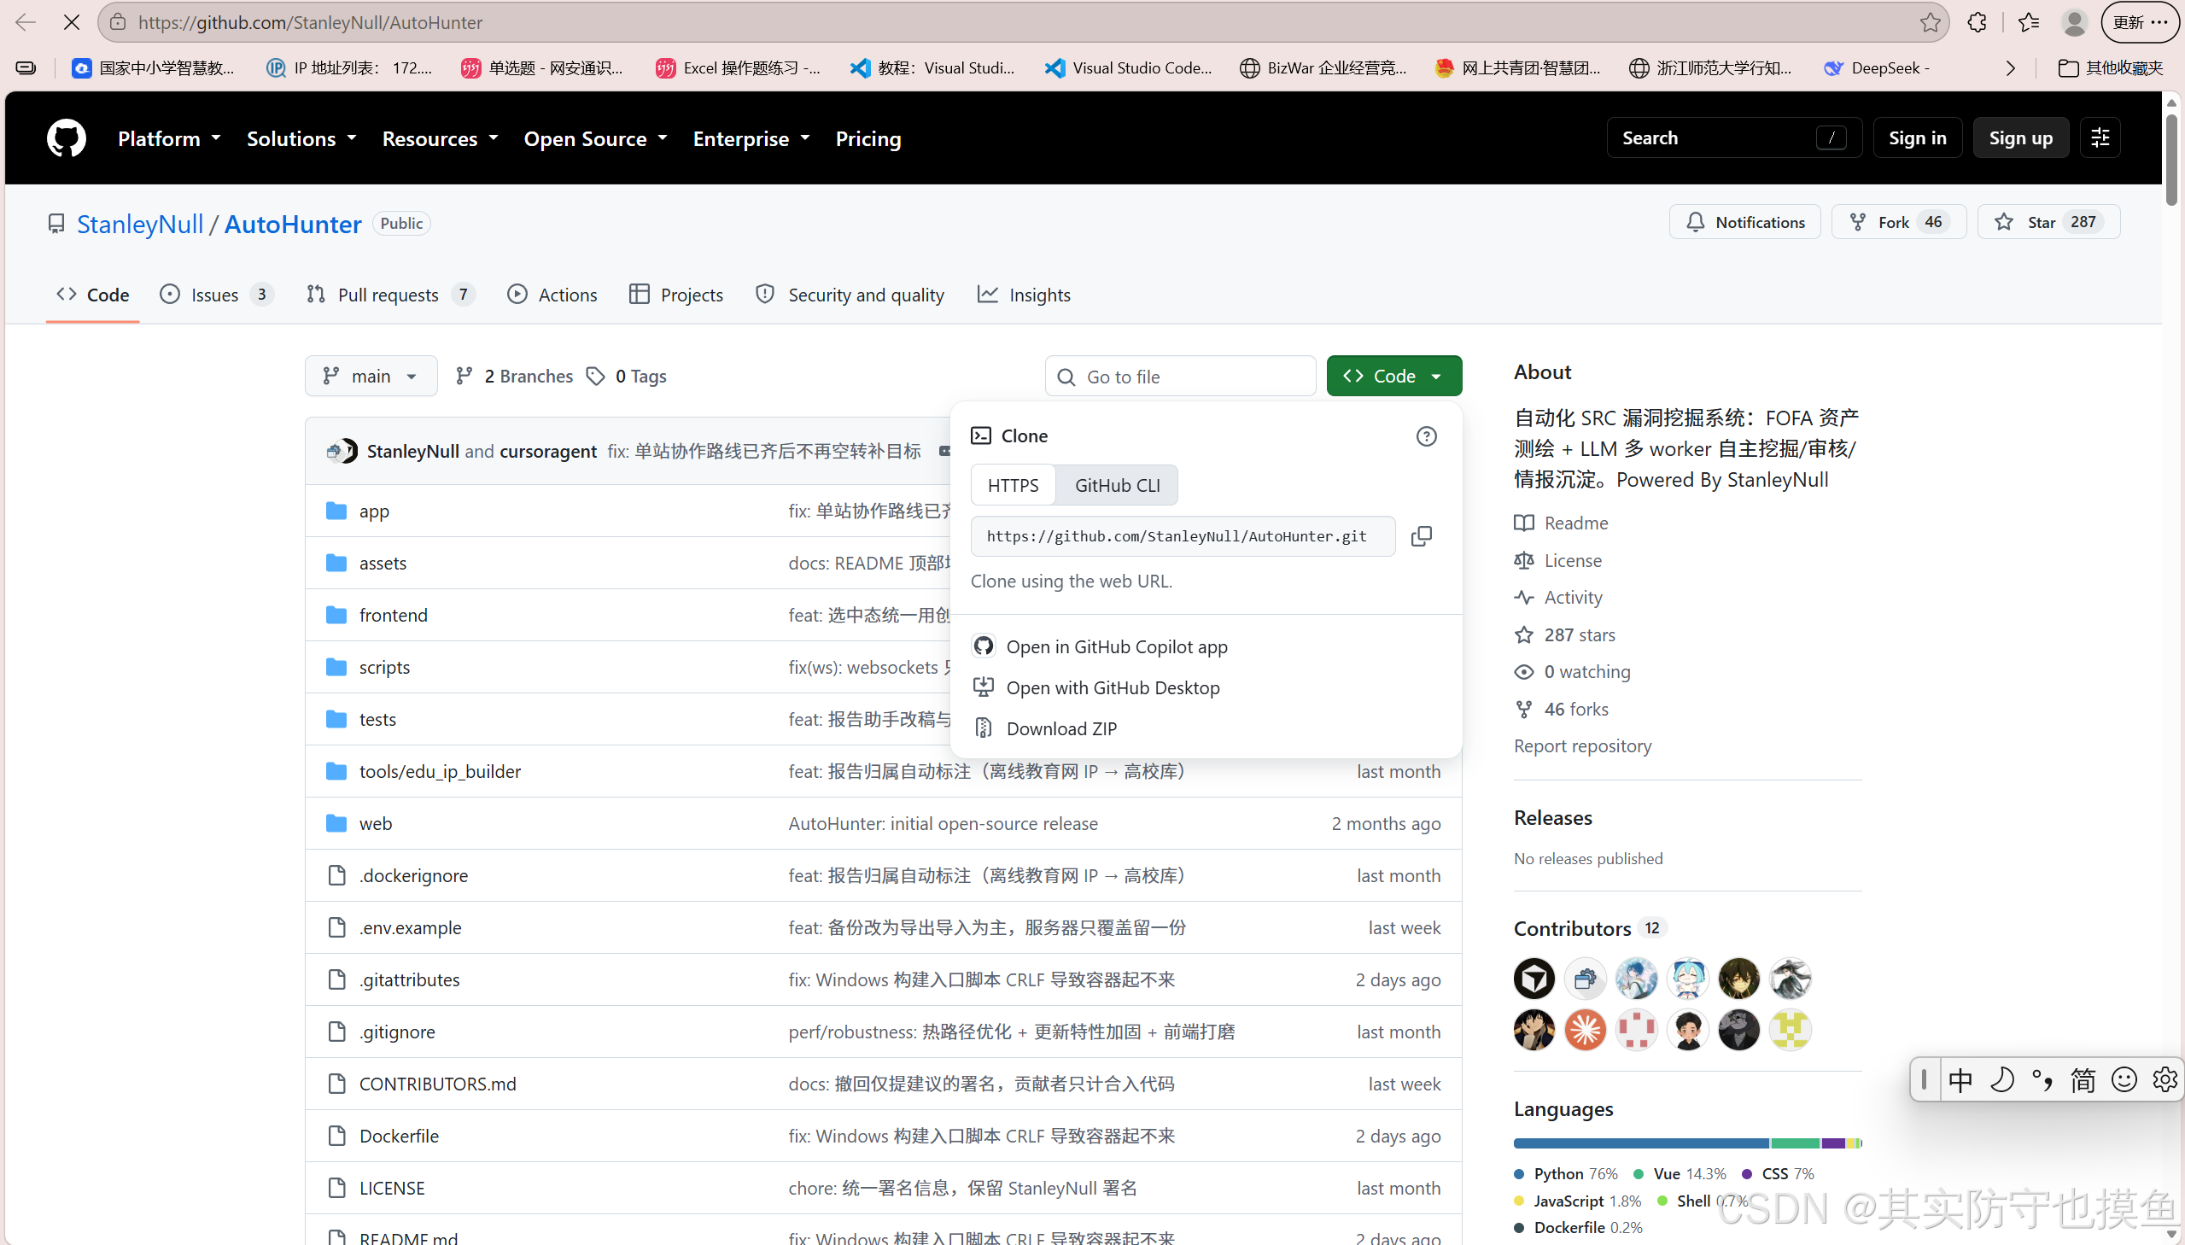The width and height of the screenshot is (2185, 1245).
Task: Open the Insights tab
Action: tap(1023, 295)
